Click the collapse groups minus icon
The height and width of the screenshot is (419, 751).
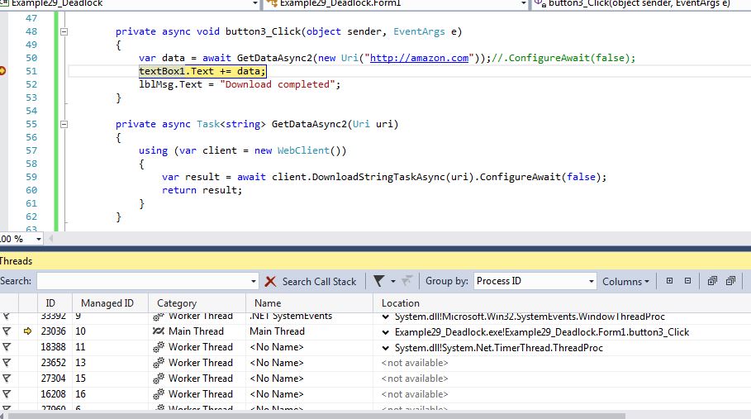pos(687,281)
